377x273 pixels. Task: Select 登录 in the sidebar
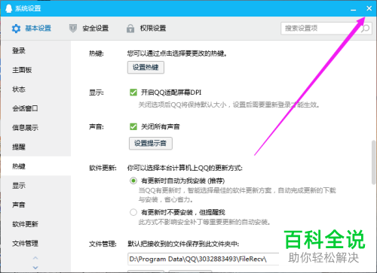click(x=36, y=50)
